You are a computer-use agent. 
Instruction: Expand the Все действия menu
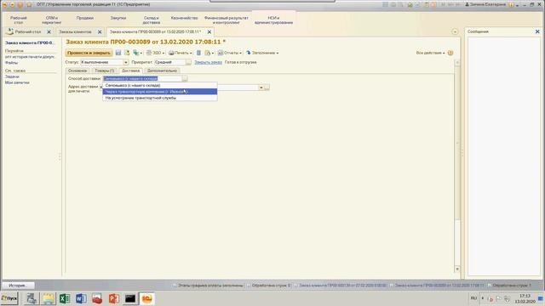(430, 53)
